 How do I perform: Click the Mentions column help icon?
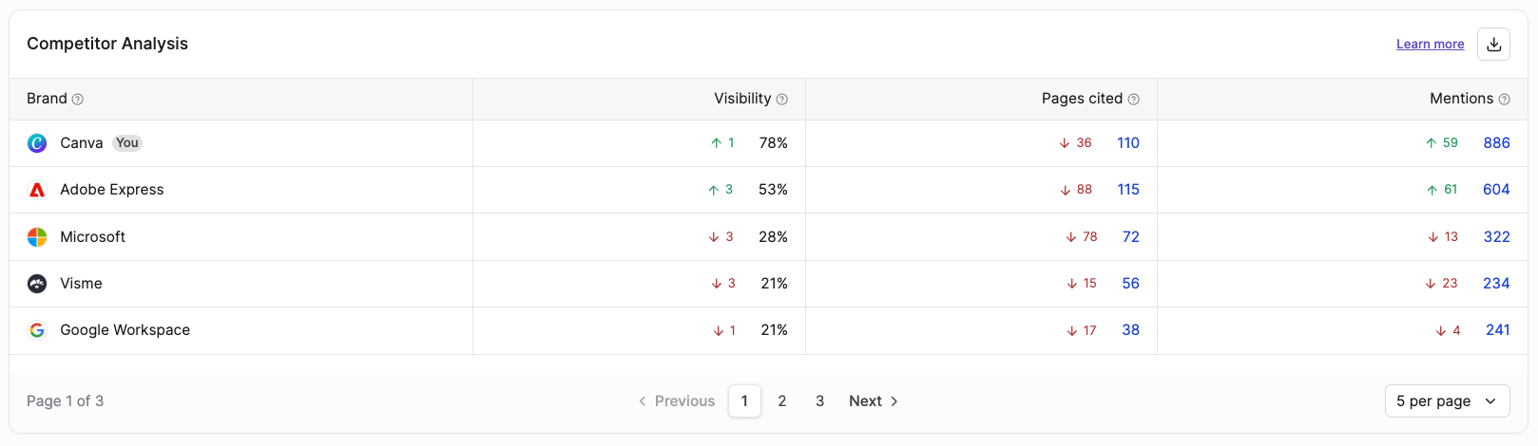[1504, 100]
